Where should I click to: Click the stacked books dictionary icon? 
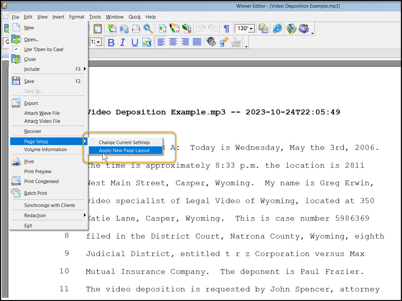tap(291, 28)
